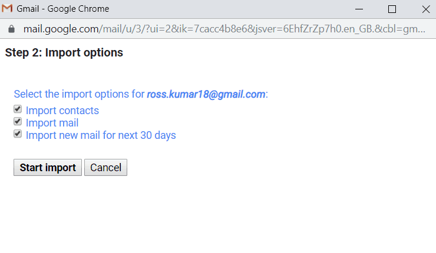436x253 pixels.
Task: Click the ross.kumar18@gmail.com email address
Action: click(206, 94)
